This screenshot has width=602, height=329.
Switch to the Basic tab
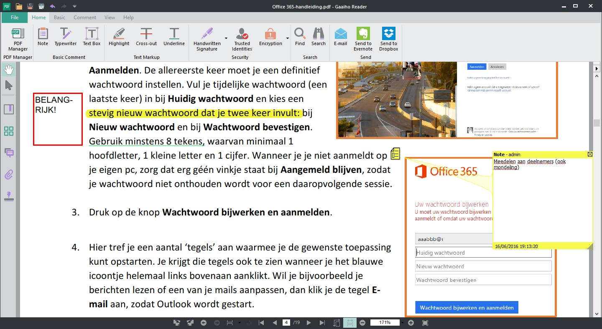tap(59, 18)
